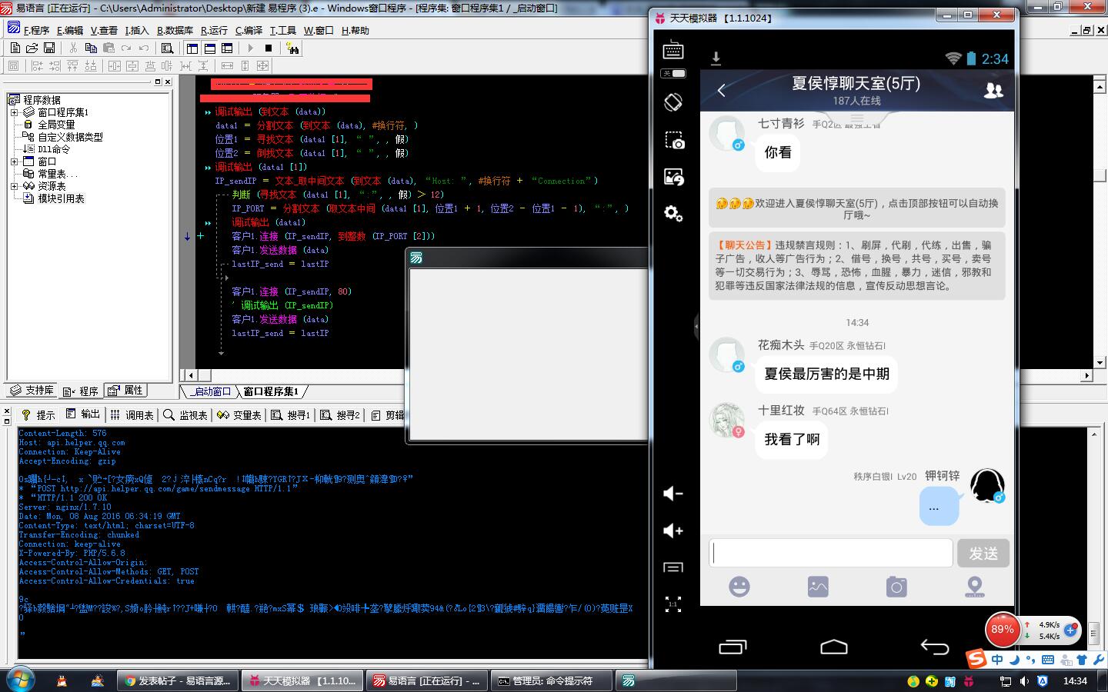Open the E.编辑 menu
This screenshot has width=1108, height=692.
69,31
